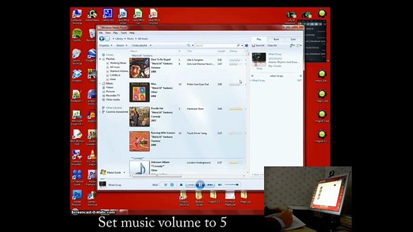Select Pictures in the navigation pane

[x=110, y=92]
